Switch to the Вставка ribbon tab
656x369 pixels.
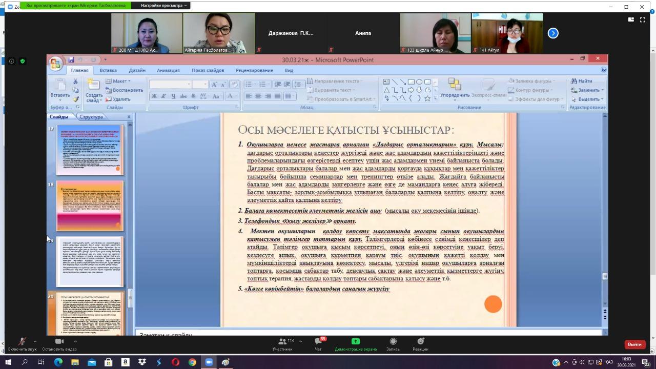point(108,70)
